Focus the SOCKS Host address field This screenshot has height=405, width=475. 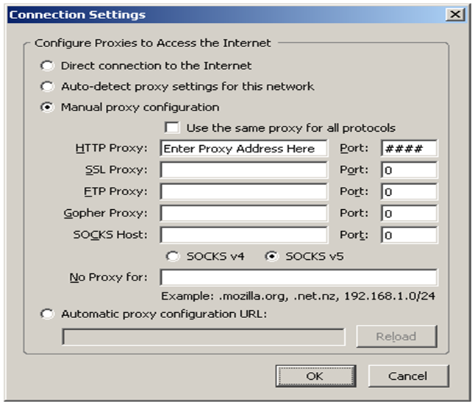[244, 235]
